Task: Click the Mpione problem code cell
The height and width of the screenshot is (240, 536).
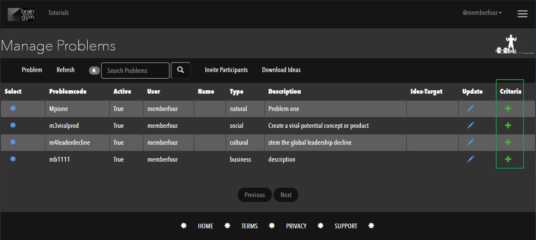Action: click(x=59, y=109)
